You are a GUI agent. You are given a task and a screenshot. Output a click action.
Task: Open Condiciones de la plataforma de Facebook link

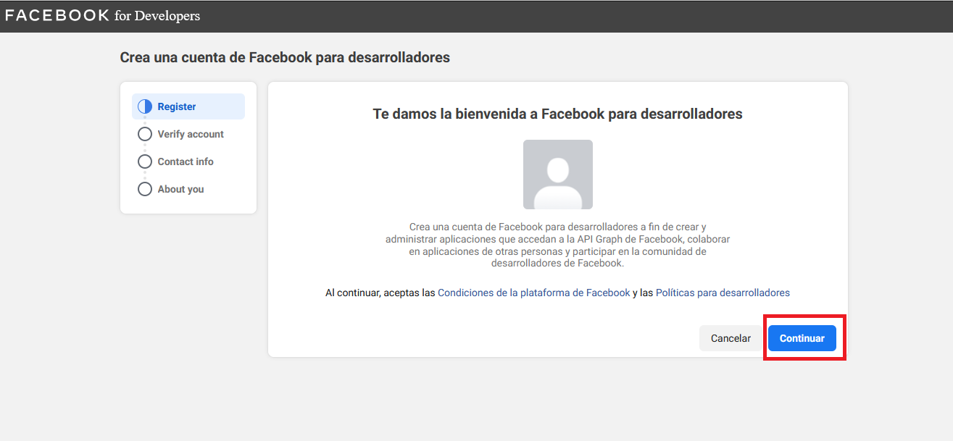[x=533, y=293]
